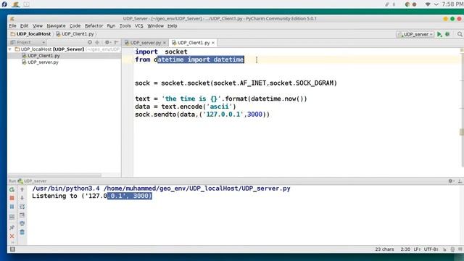Open the Code menu

pyautogui.click(x=75, y=26)
